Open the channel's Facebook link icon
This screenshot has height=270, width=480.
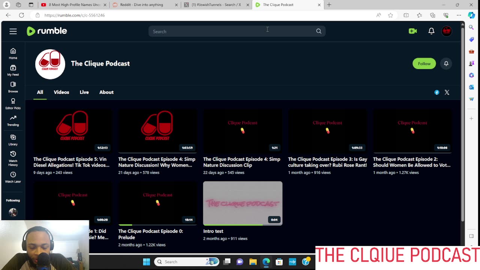pyautogui.click(x=437, y=92)
